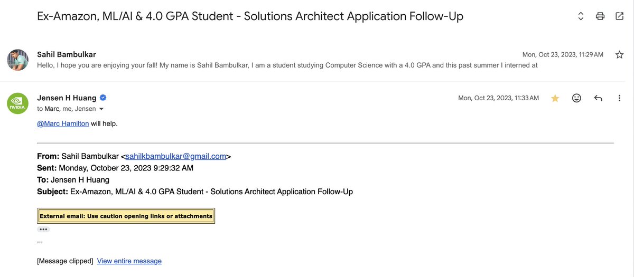Click the Jensen H Huang sender name
Image resolution: width=634 pixels, height=277 pixels.
(67, 98)
